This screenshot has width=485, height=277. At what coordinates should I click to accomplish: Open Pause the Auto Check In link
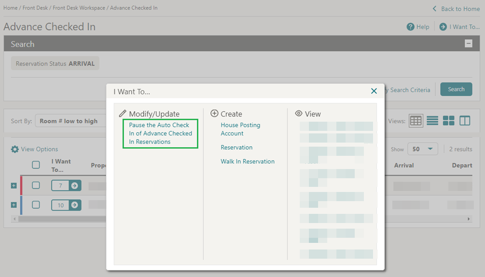160,133
